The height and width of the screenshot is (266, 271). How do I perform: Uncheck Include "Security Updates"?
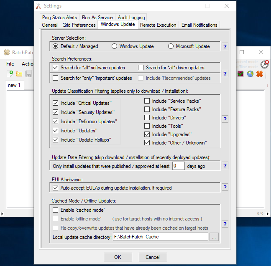click(x=56, y=112)
